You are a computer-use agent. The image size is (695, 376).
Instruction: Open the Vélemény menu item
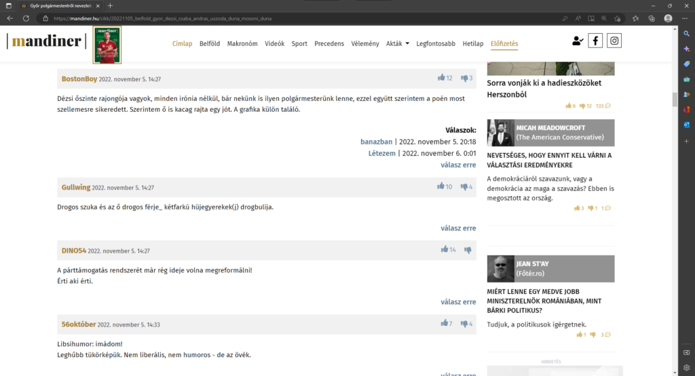coord(365,44)
